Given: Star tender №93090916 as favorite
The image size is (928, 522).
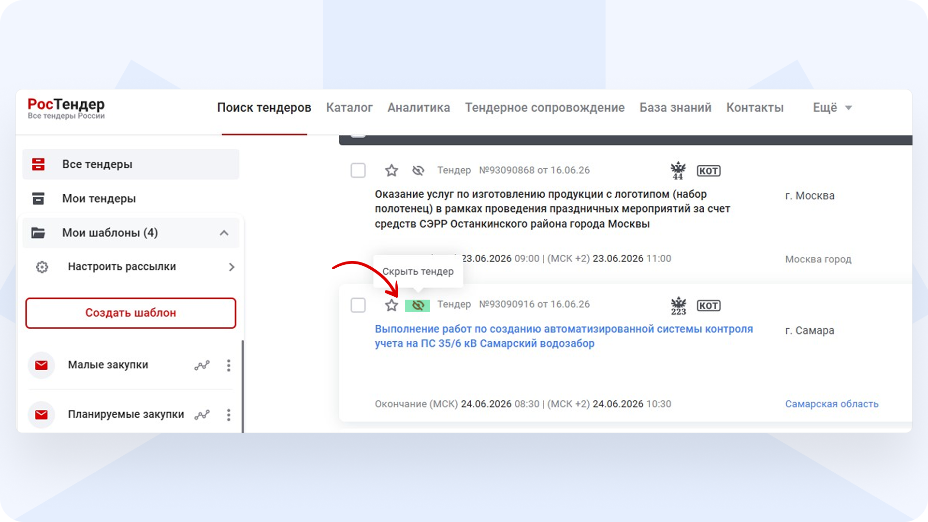Looking at the screenshot, I should 391,305.
